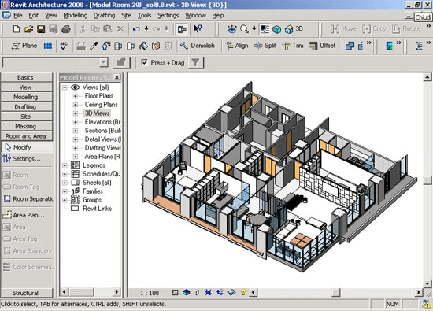Click the lightbulb reveal hidden elements icon
433x311 pixels.
click(x=243, y=292)
